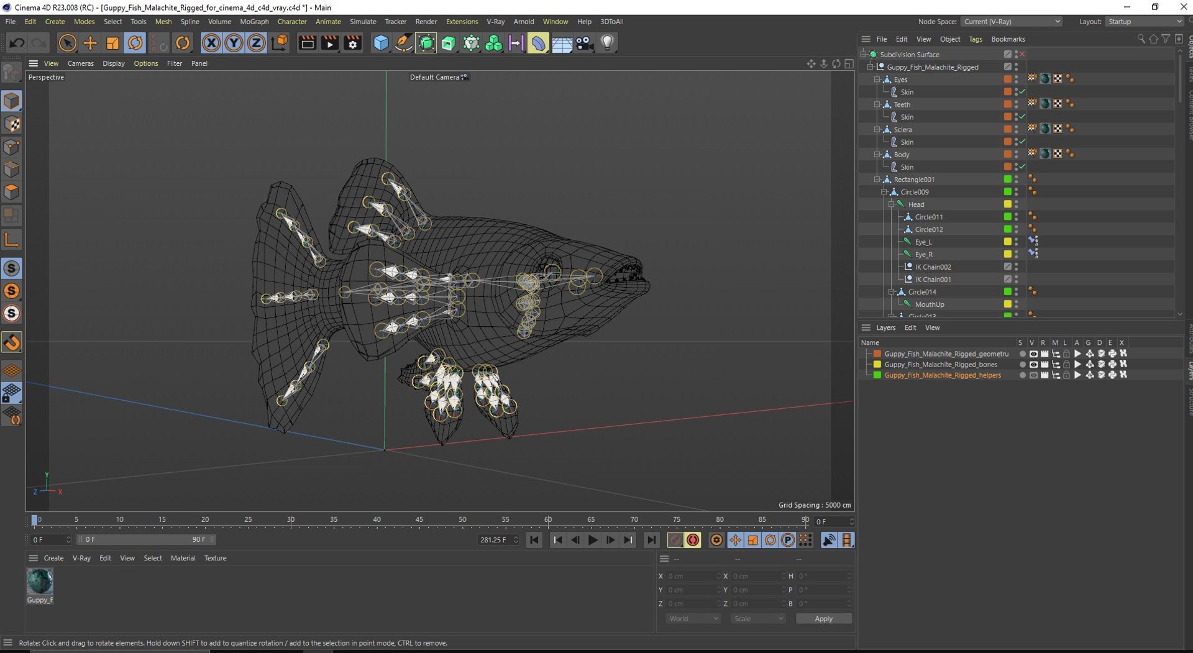
Task: Activate the Rotate tool
Action: (135, 43)
